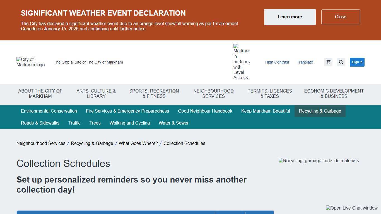Go to Water & Sewer page

tap(173, 123)
